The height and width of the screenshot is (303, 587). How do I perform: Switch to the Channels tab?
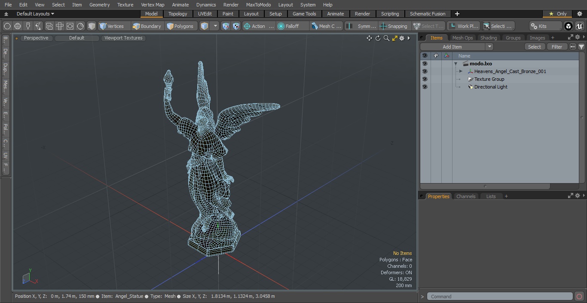click(466, 196)
